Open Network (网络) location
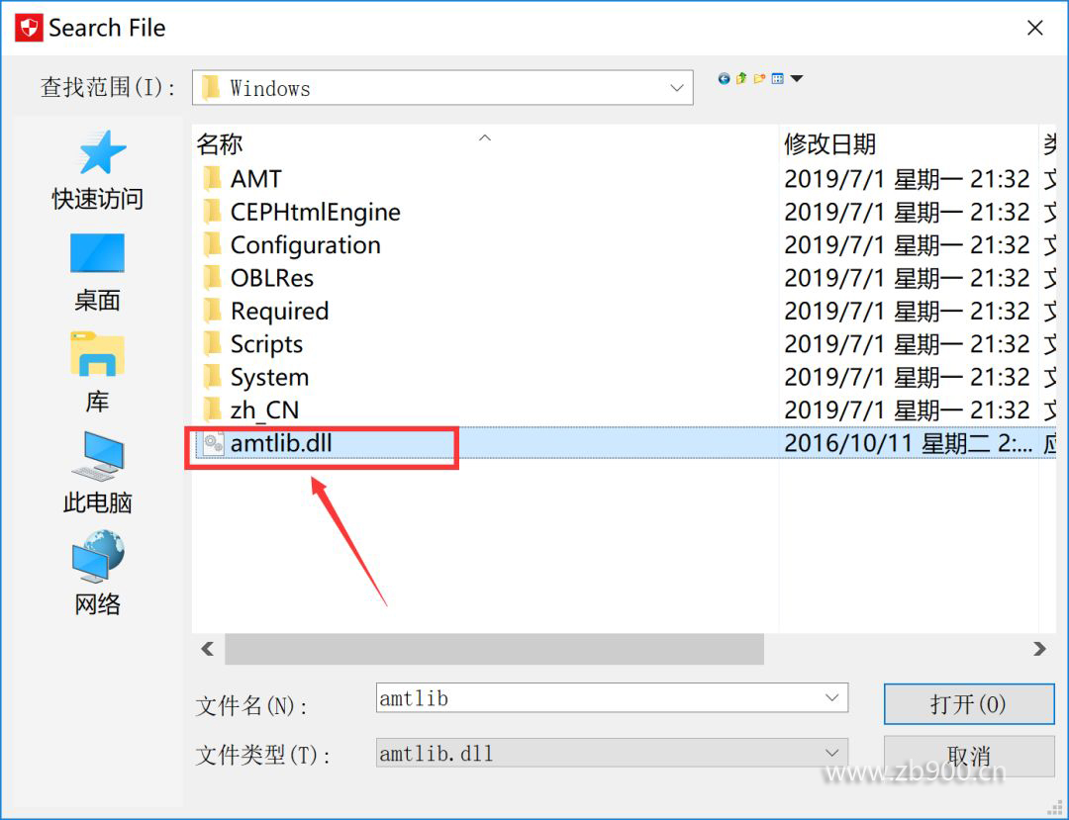The image size is (1069, 820). coord(97,574)
